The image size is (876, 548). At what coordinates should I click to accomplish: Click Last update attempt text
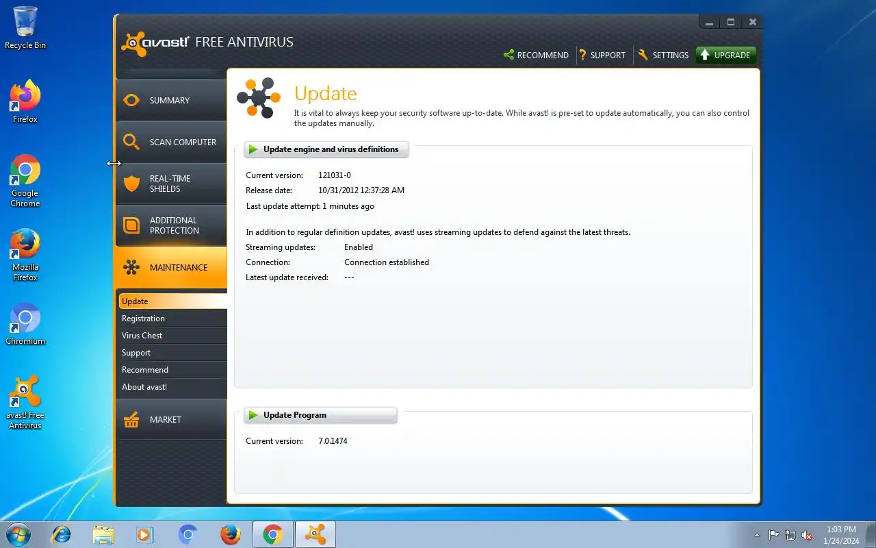(310, 206)
